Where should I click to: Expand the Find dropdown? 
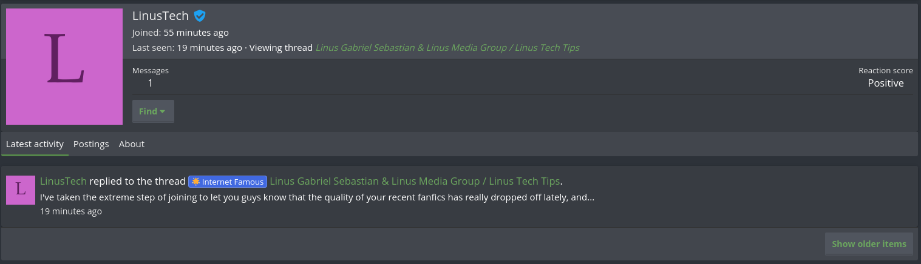(153, 111)
